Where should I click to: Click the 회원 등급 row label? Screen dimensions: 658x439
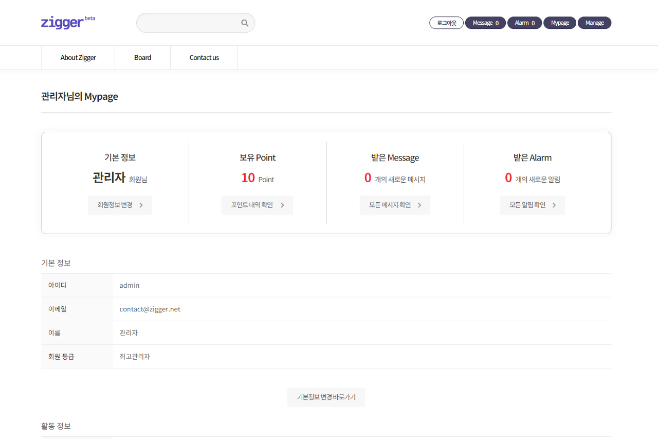pyautogui.click(x=61, y=357)
